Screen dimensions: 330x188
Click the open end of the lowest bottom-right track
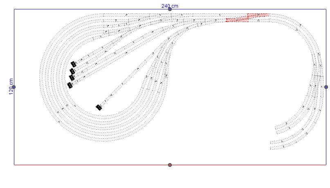point(271,148)
